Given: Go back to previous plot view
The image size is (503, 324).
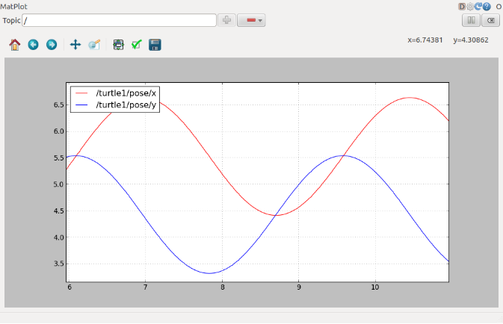Looking at the screenshot, I should (34, 45).
